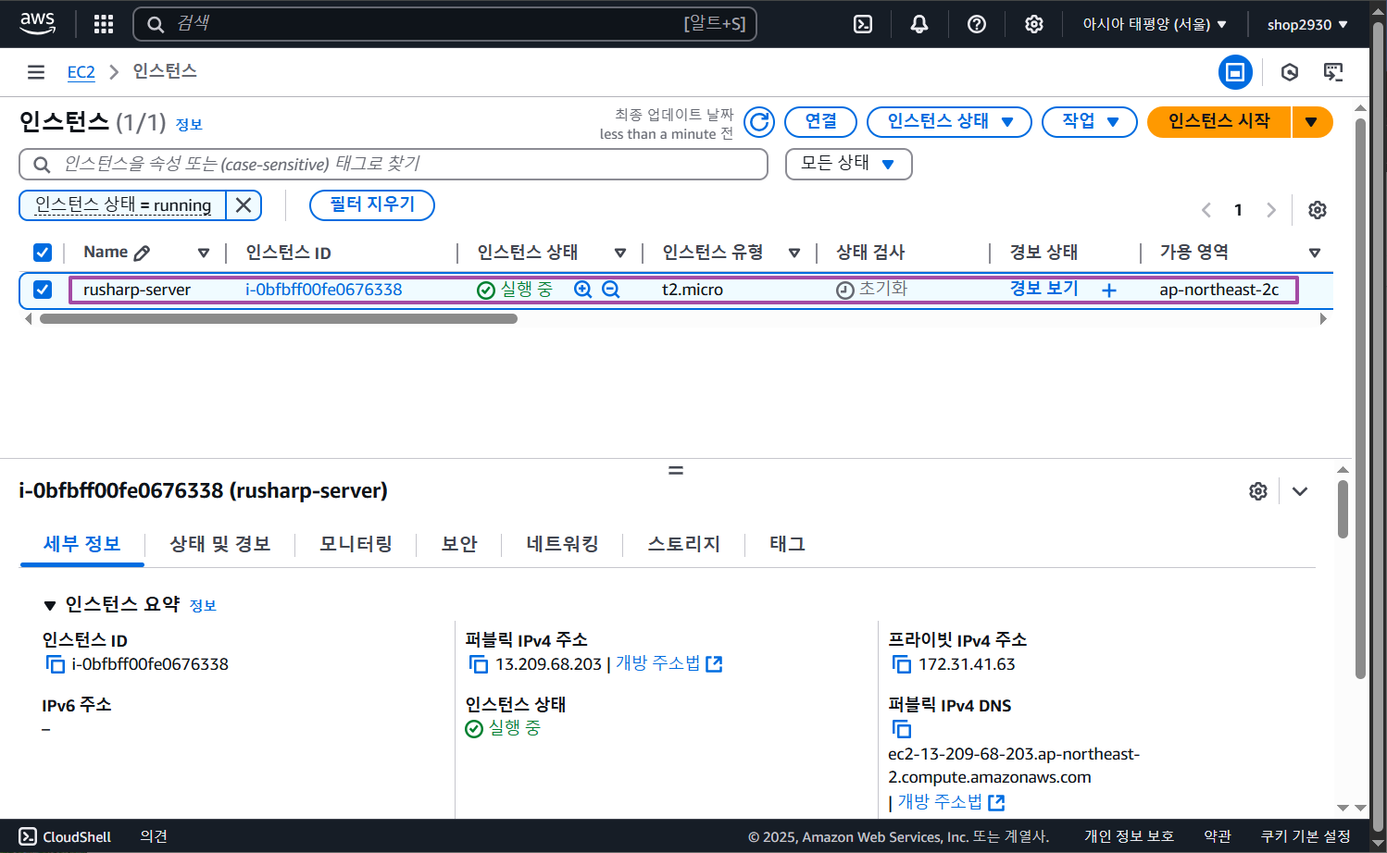Switch to the 상태 및 경보 tab
This screenshot has width=1387, height=853.
(219, 544)
